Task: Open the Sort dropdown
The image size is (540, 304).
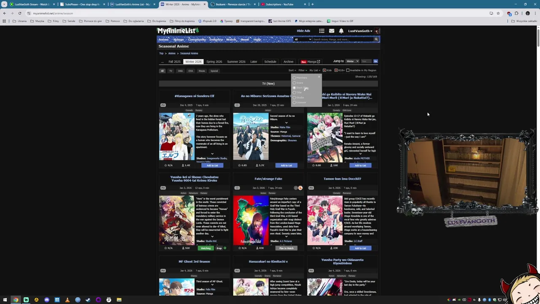Action: [x=292, y=71]
